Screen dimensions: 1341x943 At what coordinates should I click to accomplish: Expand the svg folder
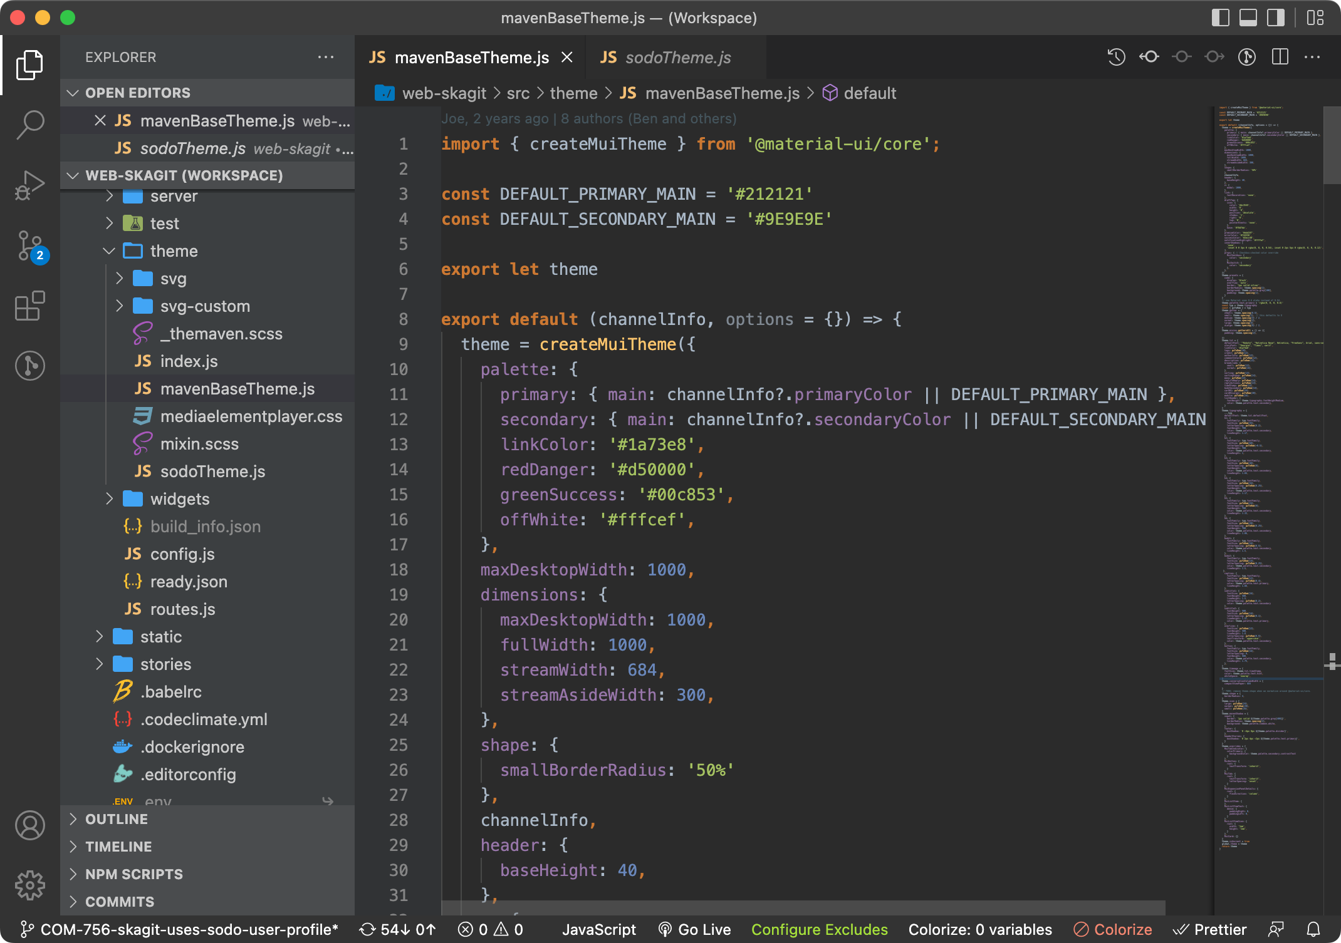tap(207, 279)
